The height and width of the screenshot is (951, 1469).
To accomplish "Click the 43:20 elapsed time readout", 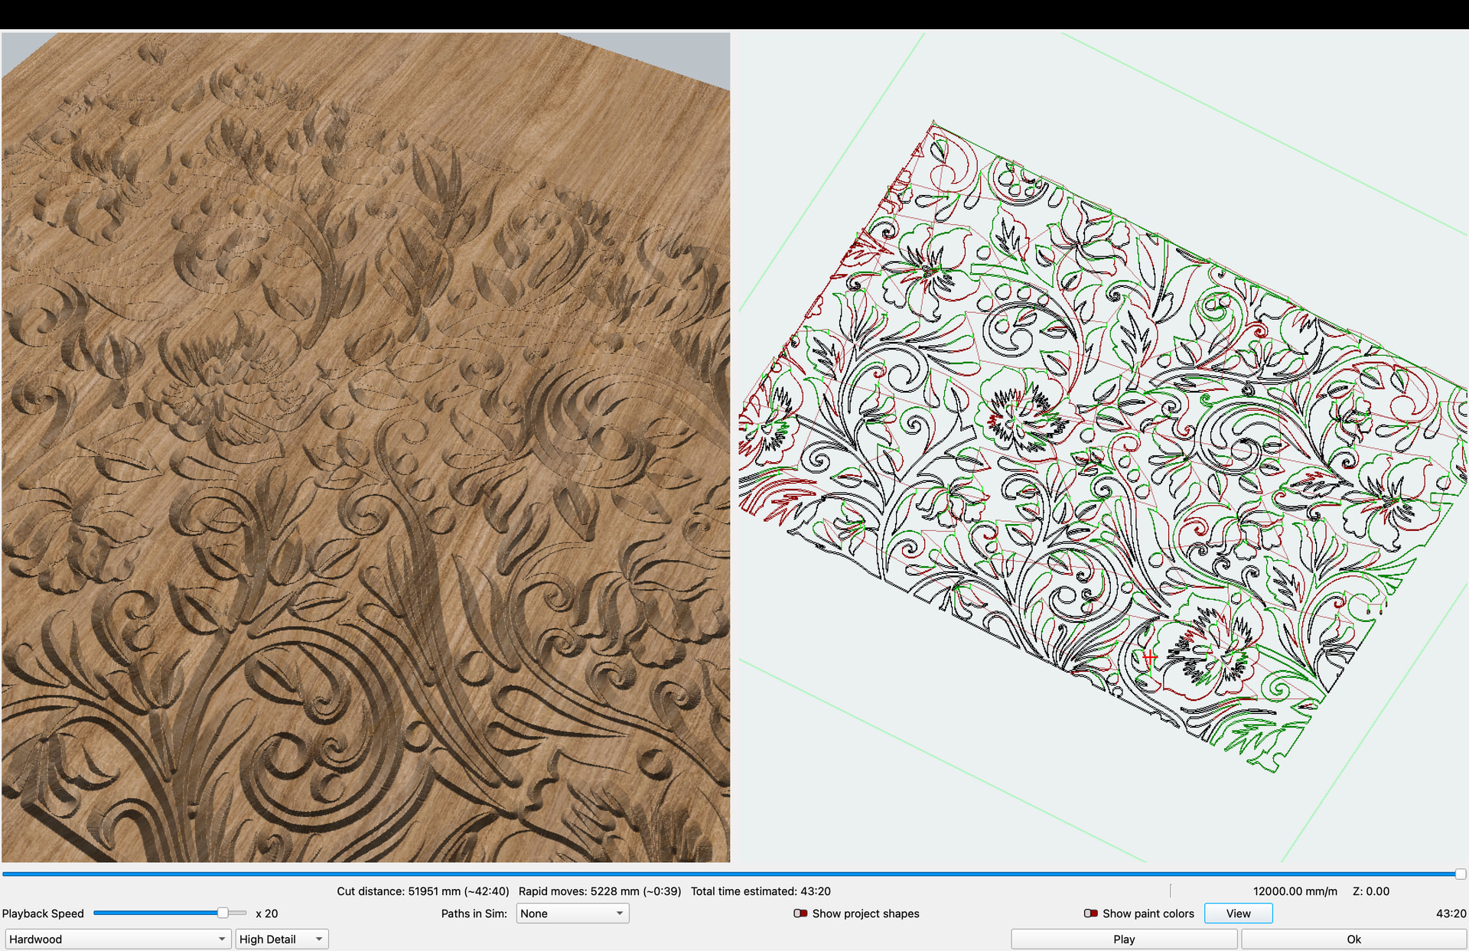I will tap(1451, 914).
